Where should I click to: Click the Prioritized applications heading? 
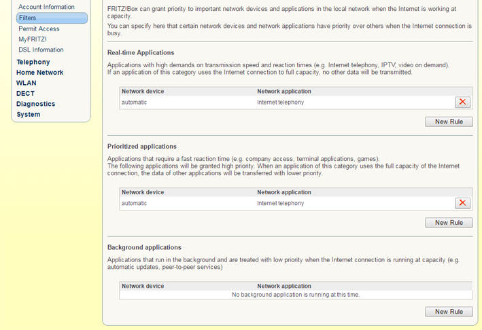point(142,147)
